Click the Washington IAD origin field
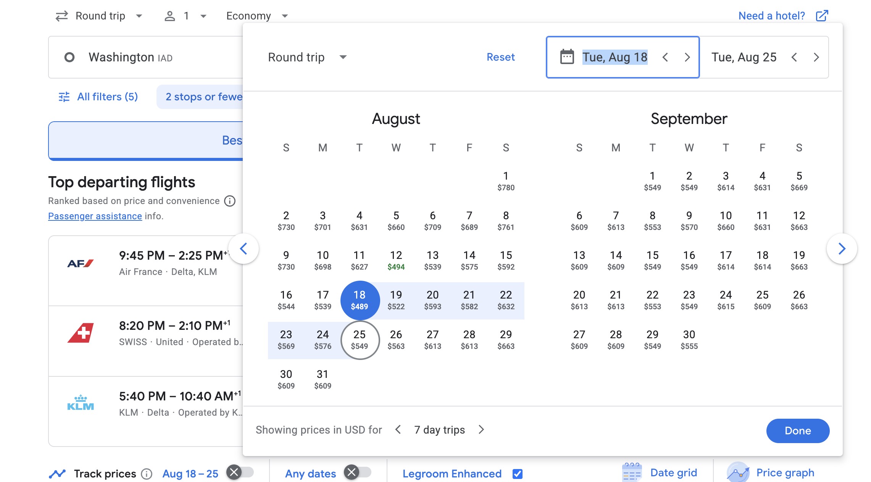 point(130,57)
